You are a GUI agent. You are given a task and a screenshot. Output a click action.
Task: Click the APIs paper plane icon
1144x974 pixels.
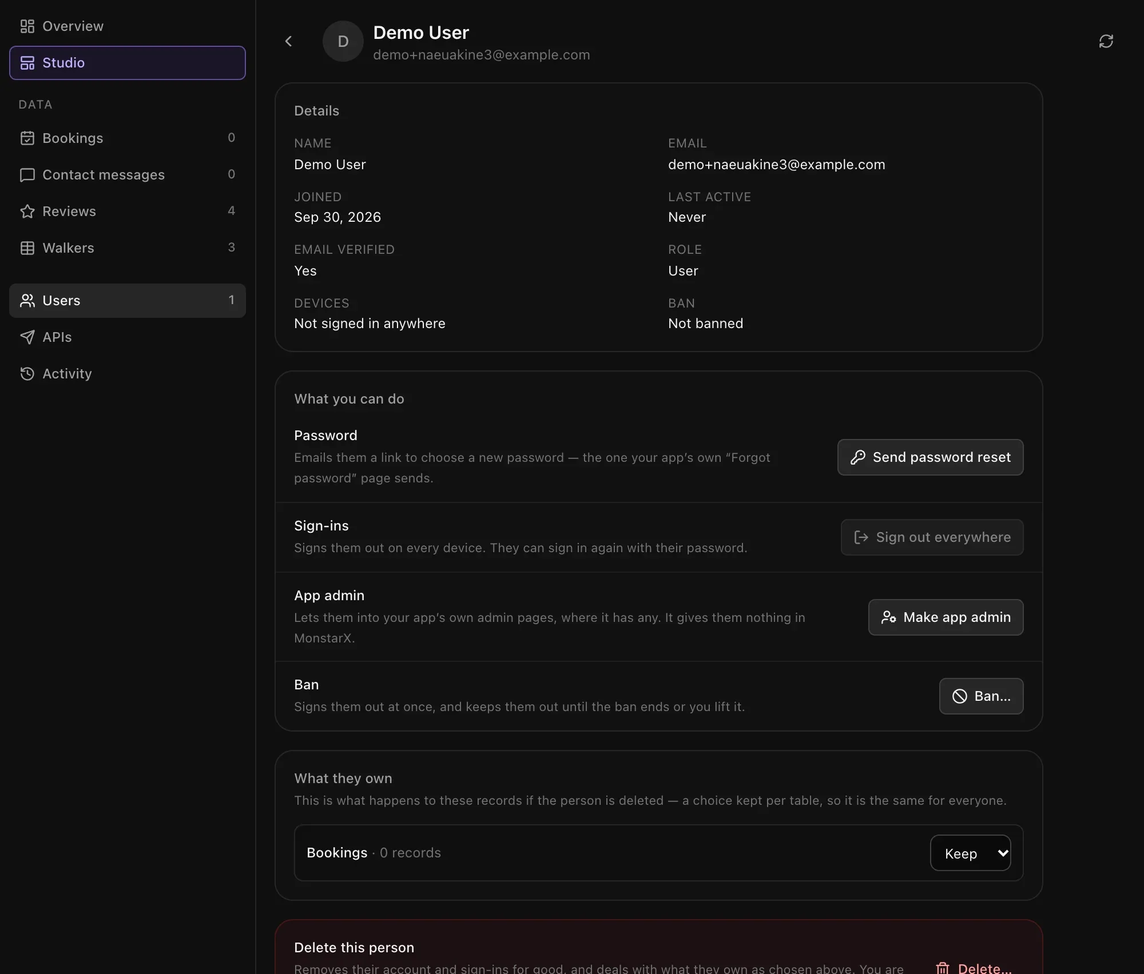pos(27,337)
